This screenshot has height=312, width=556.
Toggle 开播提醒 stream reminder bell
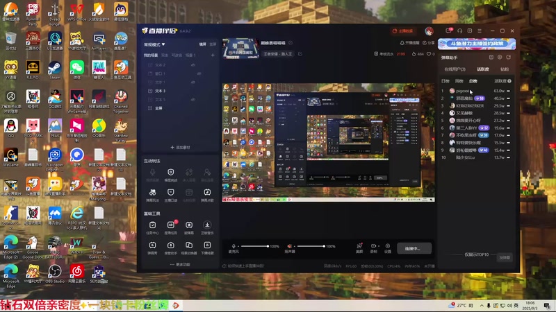pos(409,43)
